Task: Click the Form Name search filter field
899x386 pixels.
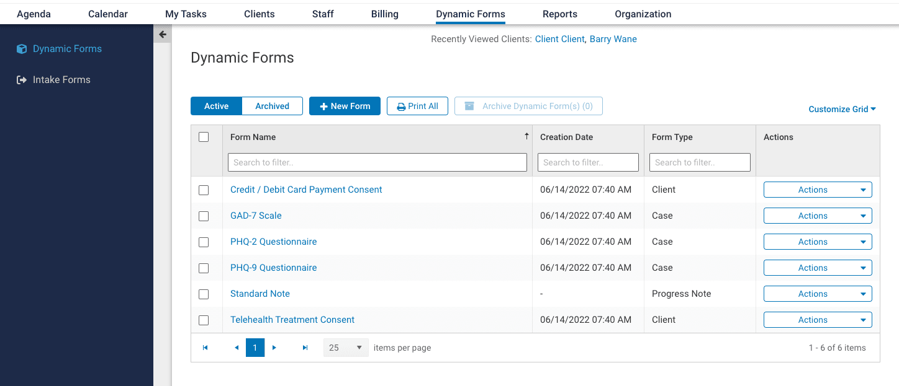Action: tap(377, 162)
